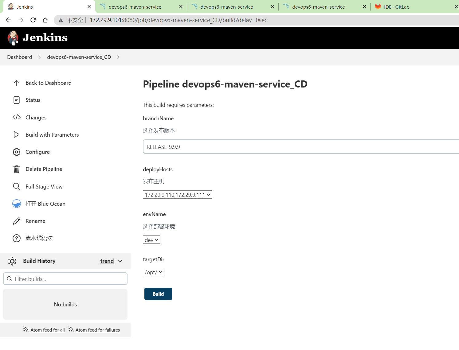Click the up arrow icon beside Back to Dashboard
This screenshot has width=459, height=350.
click(17, 83)
